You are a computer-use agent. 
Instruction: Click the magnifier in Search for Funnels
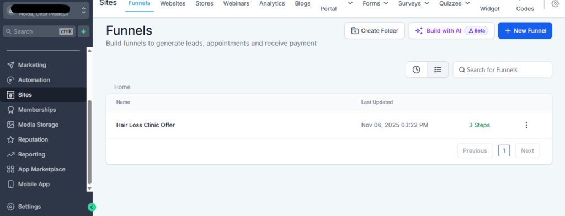pos(462,70)
